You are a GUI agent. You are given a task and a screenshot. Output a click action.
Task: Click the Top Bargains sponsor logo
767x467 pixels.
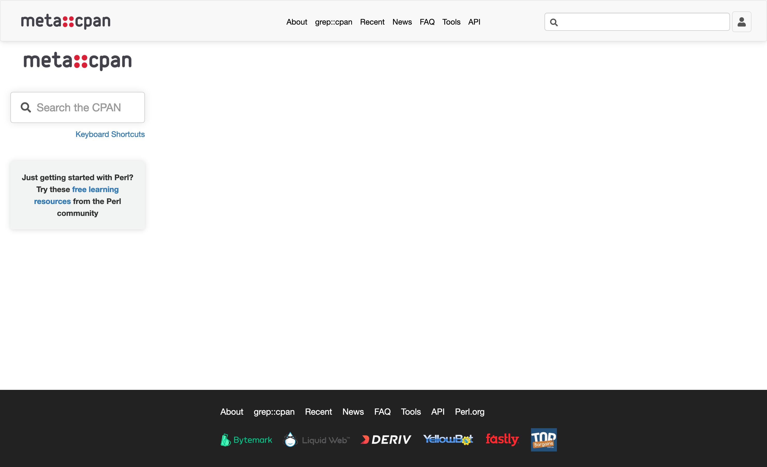pos(543,440)
